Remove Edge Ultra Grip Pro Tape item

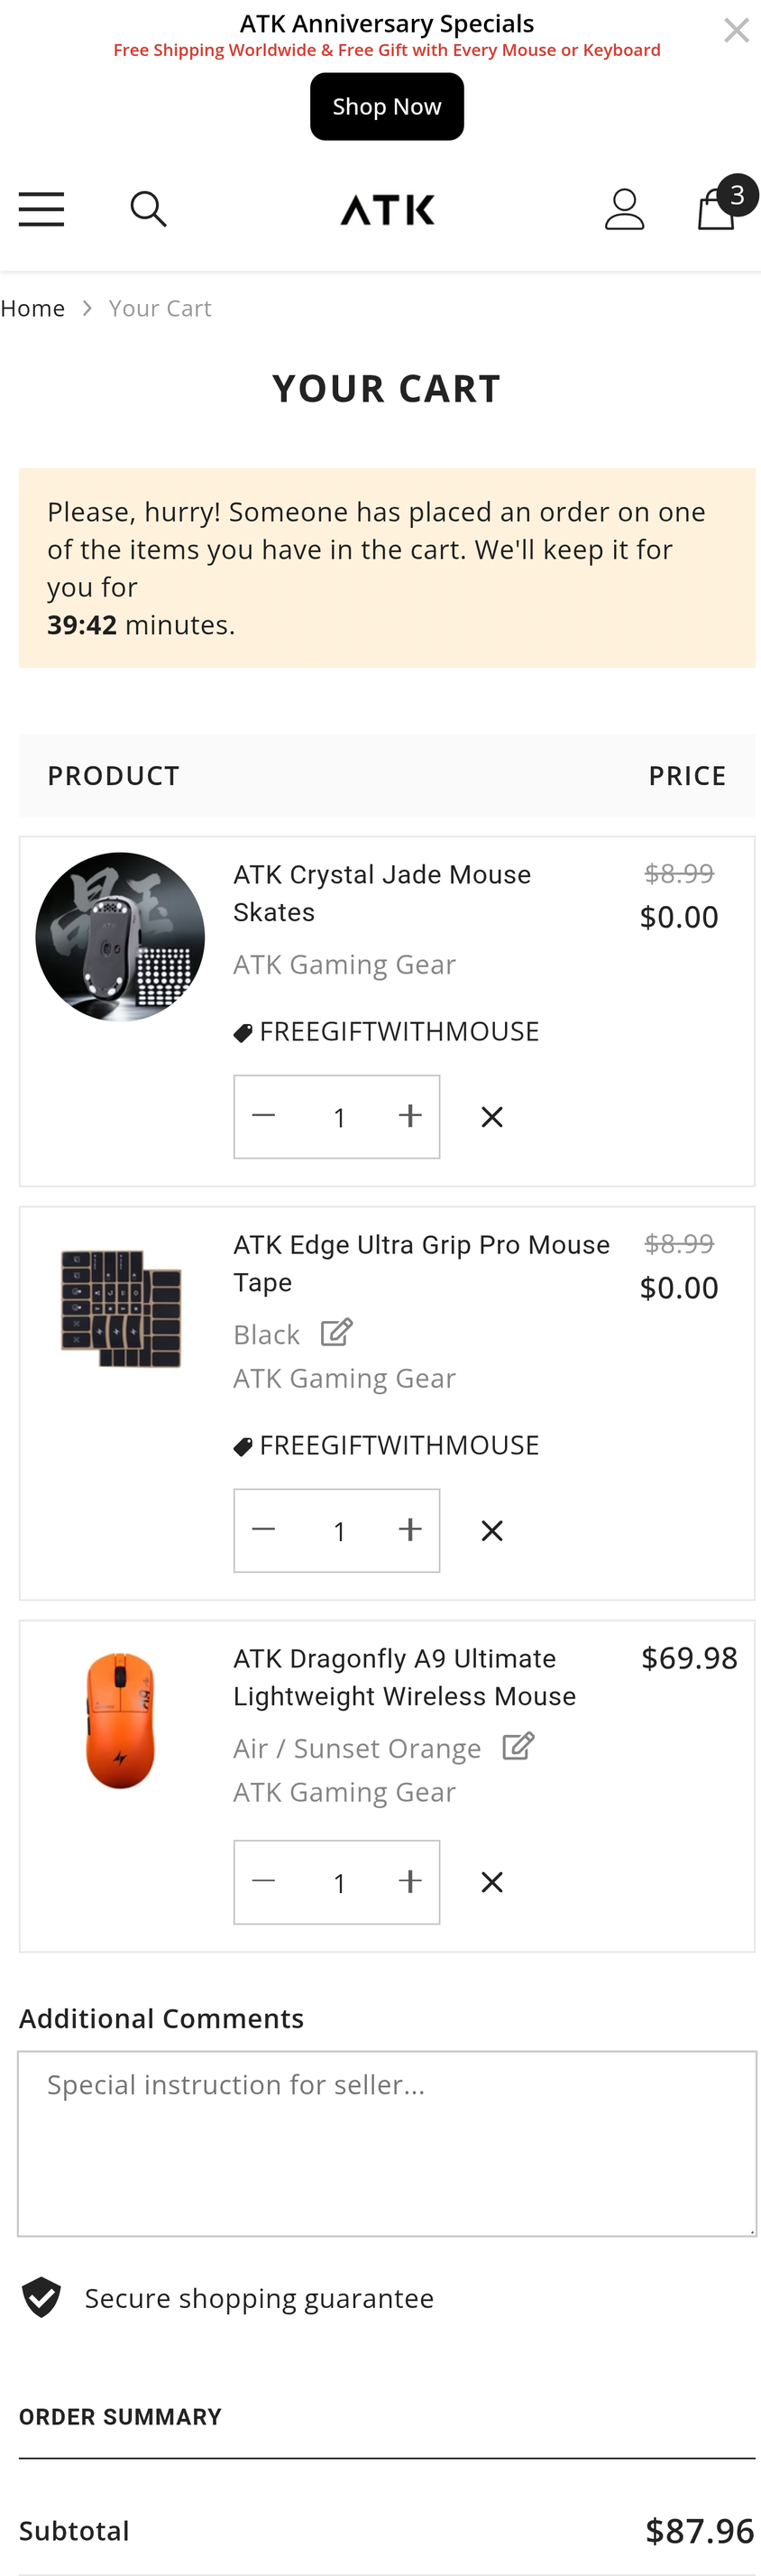pos(491,1531)
